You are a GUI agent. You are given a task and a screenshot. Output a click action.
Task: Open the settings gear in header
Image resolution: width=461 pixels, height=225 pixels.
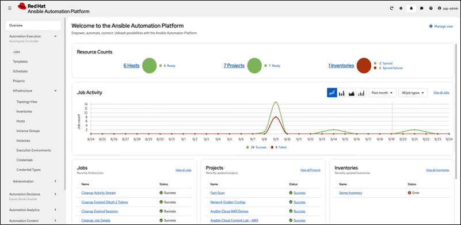pos(401,9)
